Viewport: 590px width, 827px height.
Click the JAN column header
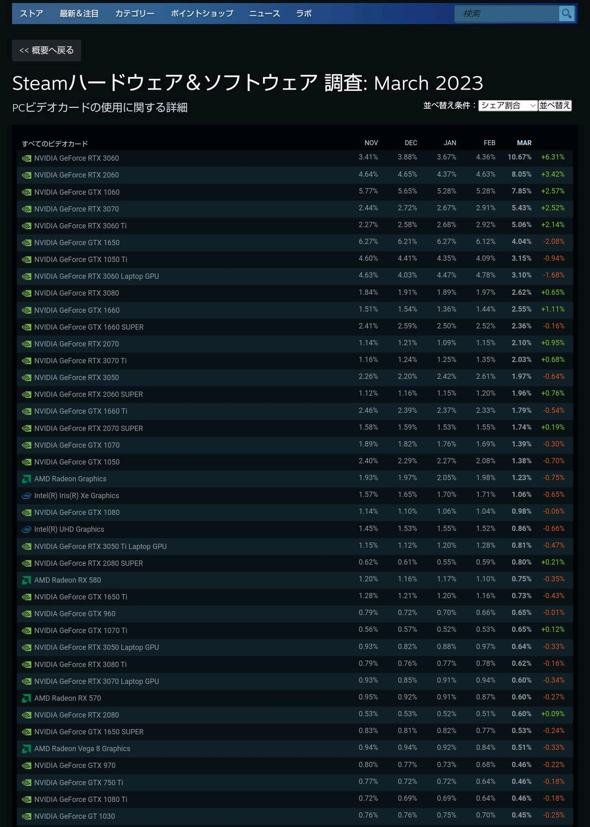tap(450, 143)
